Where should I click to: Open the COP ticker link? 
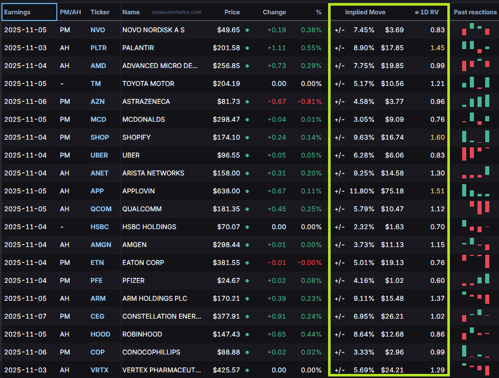coord(97,352)
